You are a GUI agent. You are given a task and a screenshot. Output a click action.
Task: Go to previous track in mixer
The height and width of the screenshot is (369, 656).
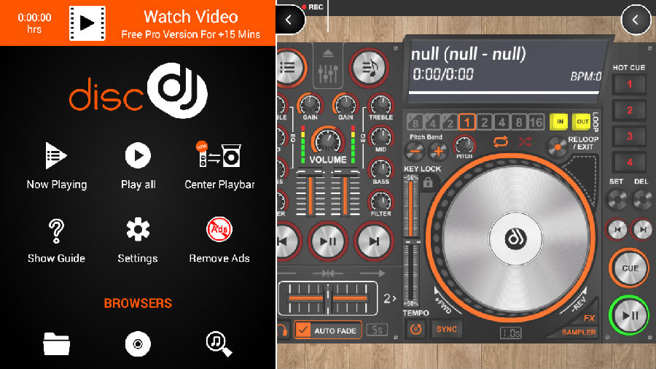coord(287,241)
